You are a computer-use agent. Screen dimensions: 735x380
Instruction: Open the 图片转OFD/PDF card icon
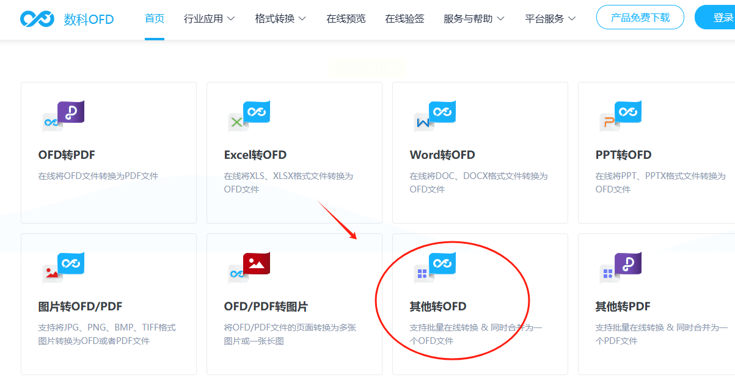63,268
